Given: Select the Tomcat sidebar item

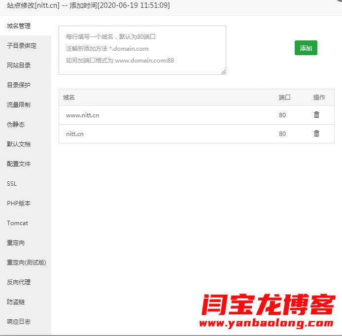Looking at the screenshot, I should pyautogui.click(x=17, y=223).
